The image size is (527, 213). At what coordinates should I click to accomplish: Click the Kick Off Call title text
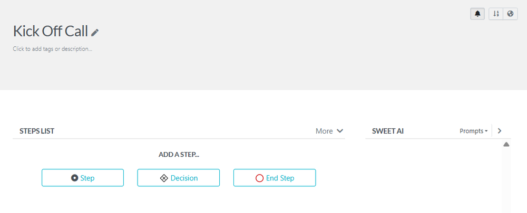tap(50, 31)
